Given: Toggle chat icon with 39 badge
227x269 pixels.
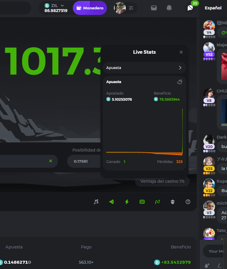Looking at the screenshot, I should click(190, 8).
